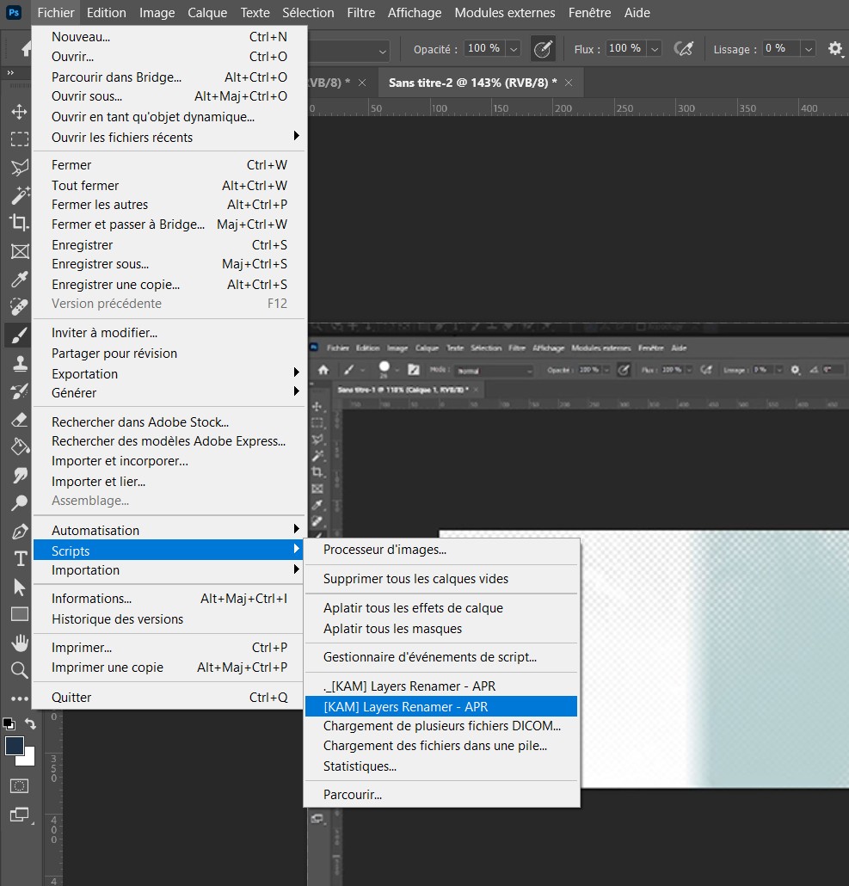Choose Quitter in Fichier menu
Screen dimensions: 849x886
tap(169, 698)
